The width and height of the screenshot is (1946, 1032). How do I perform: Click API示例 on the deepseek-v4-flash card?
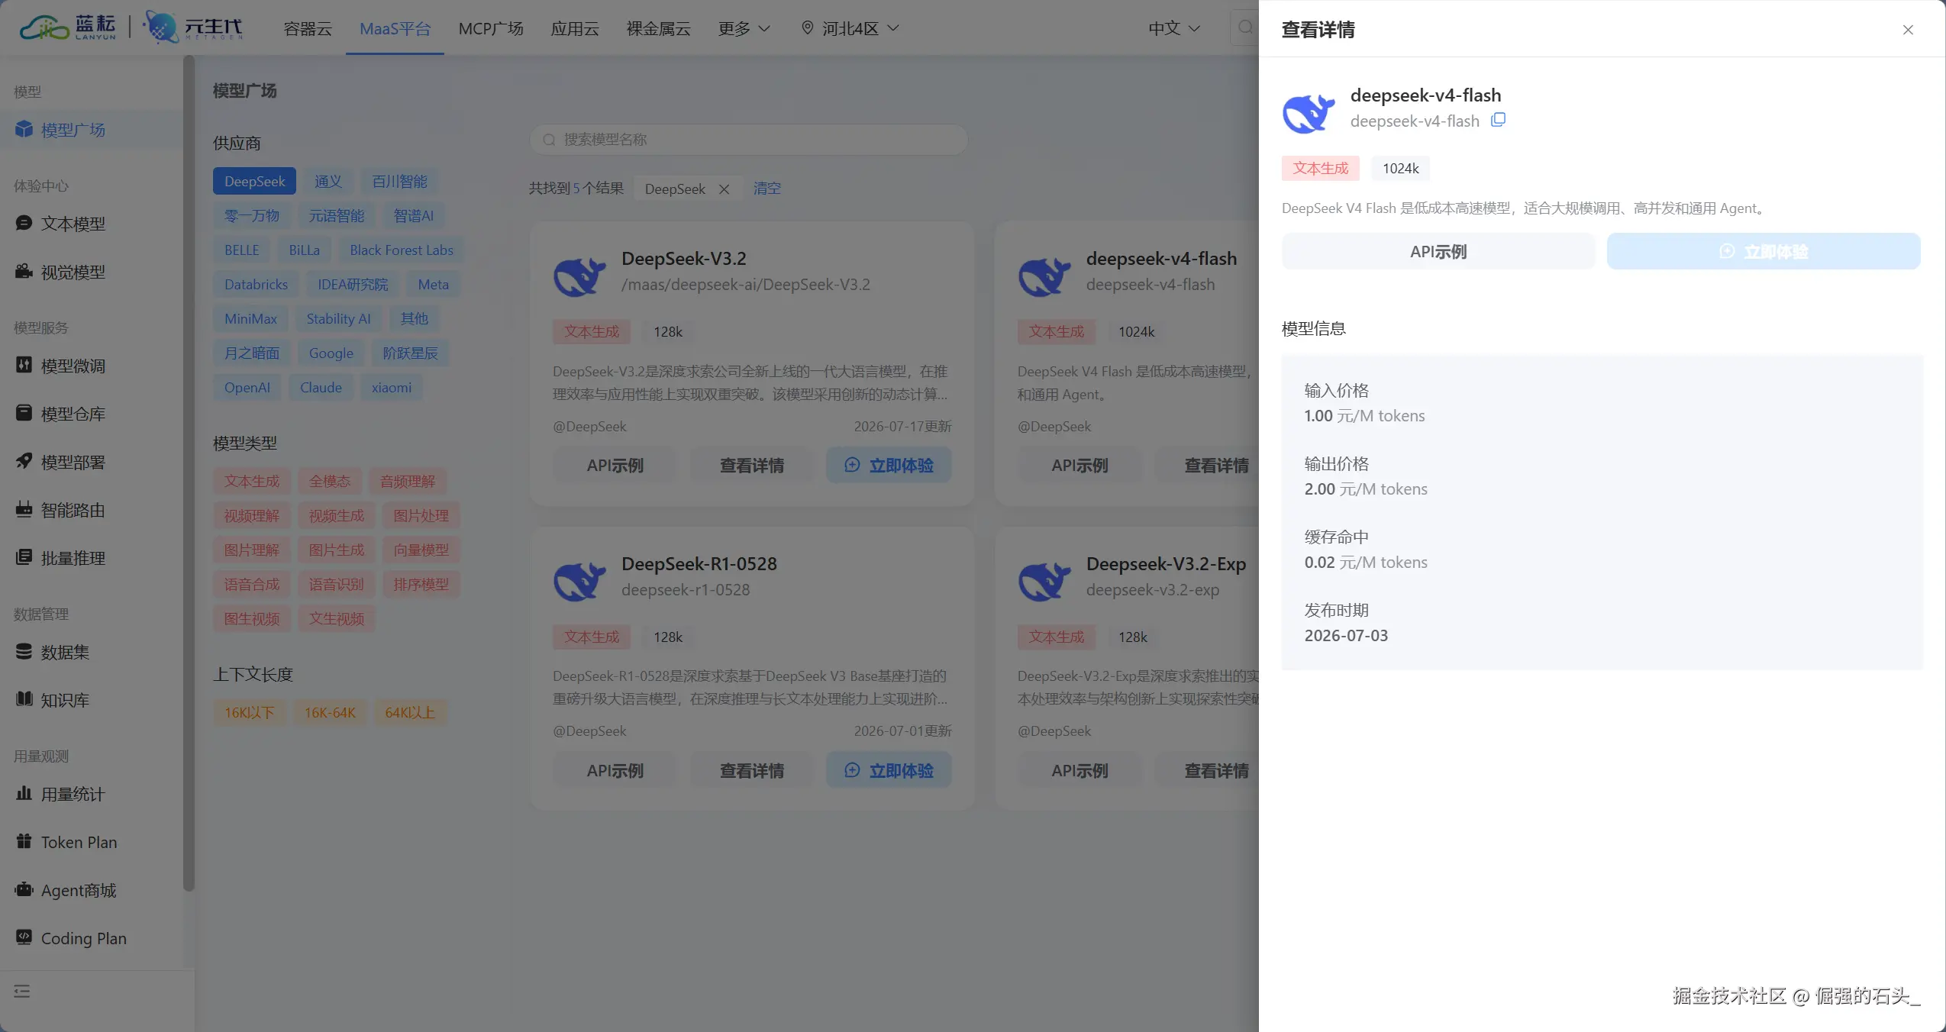tap(1079, 465)
